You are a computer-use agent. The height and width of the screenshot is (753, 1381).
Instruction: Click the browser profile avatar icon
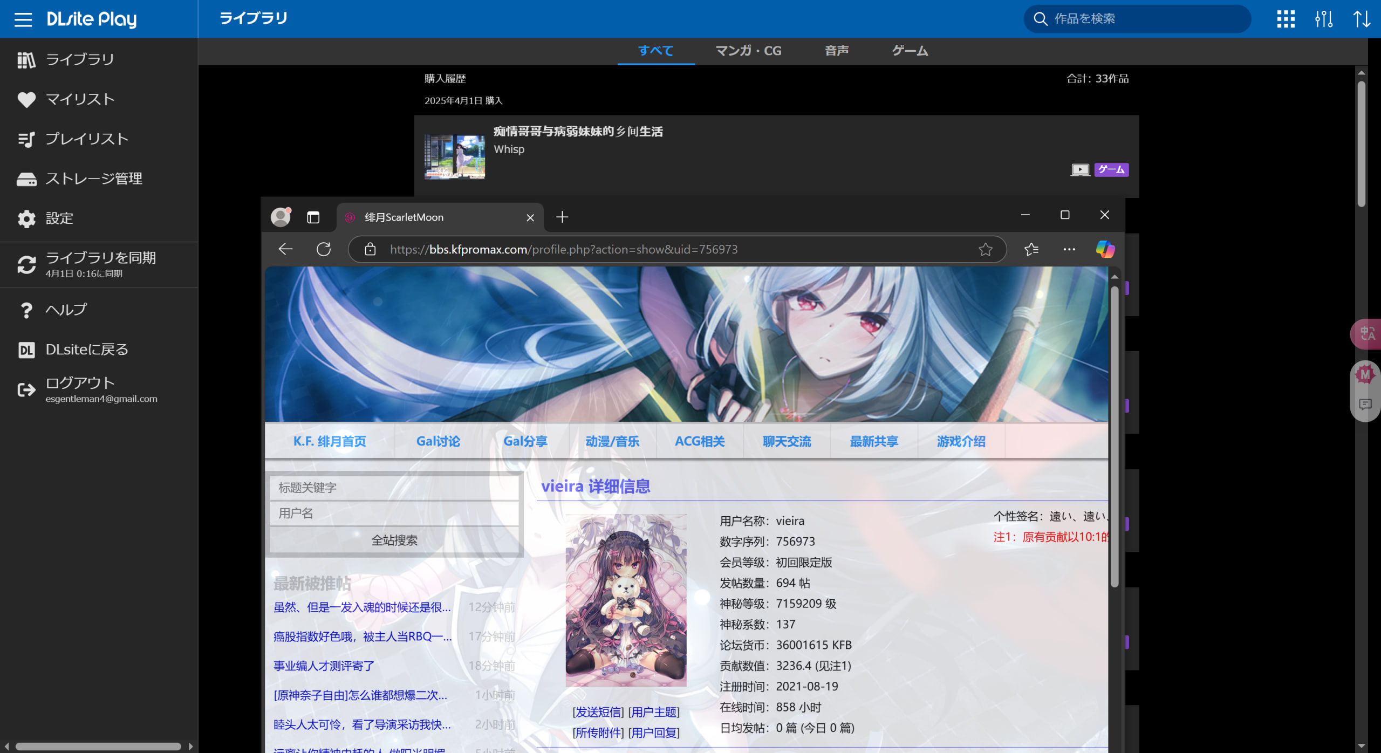(x=281, y=217)
